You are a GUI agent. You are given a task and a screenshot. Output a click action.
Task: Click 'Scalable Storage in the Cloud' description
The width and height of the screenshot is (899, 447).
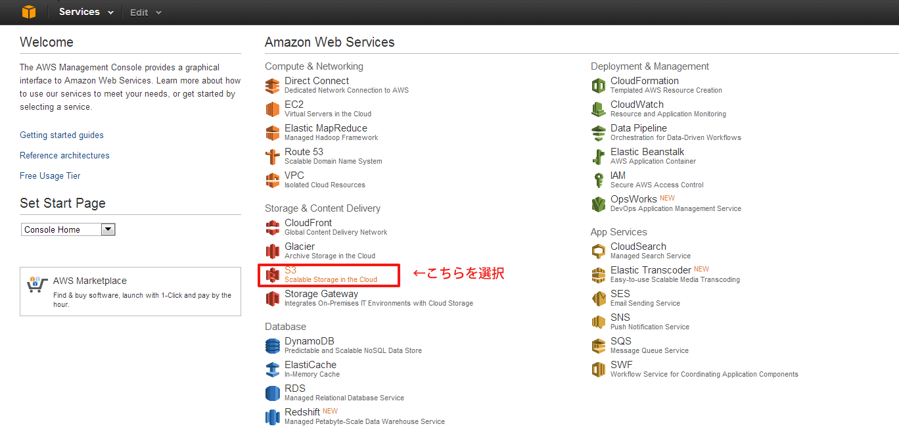coord(331,279)
